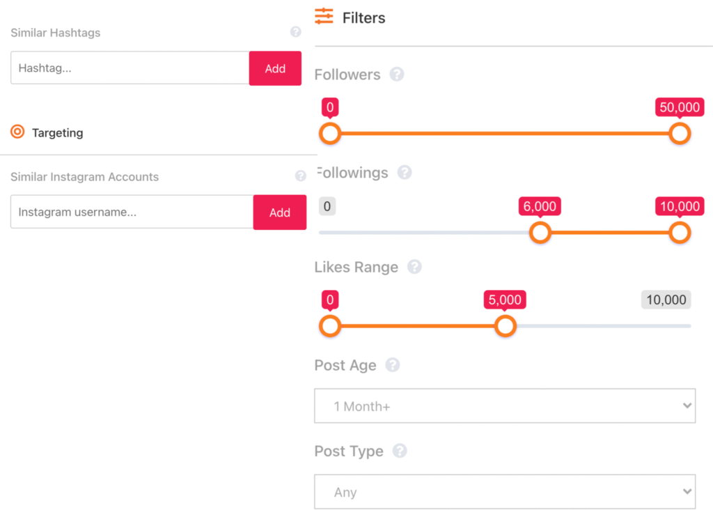Screen dimensions: 713x510
Task: Open the Likes Range help tooltip
Action: tap(416, 267)
